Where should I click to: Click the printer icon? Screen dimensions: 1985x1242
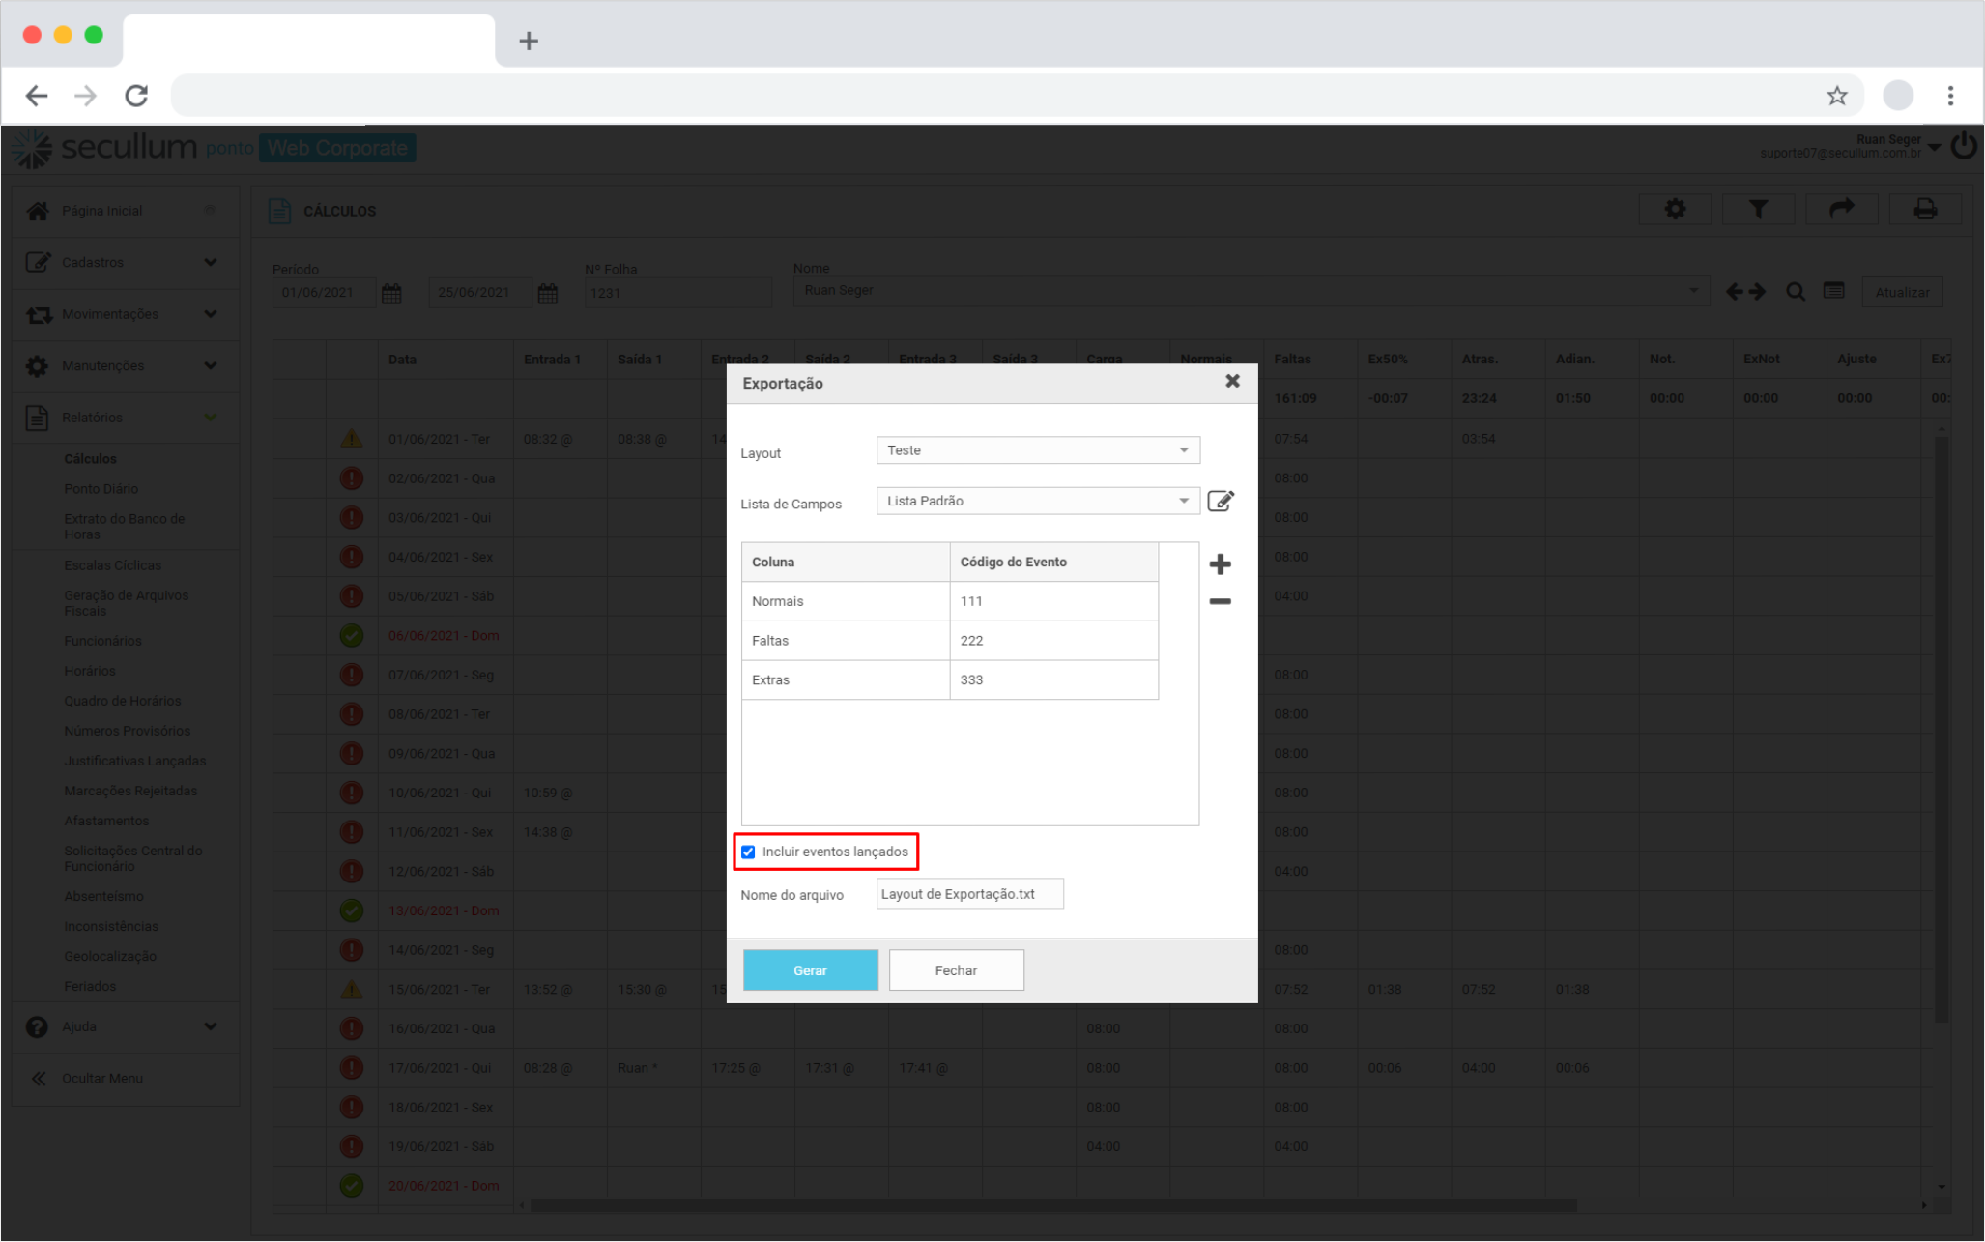1925,209
